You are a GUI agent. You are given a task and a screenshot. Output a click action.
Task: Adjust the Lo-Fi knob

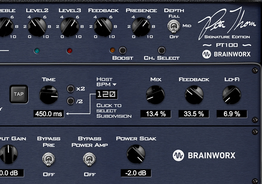click(x=232, y=95)
